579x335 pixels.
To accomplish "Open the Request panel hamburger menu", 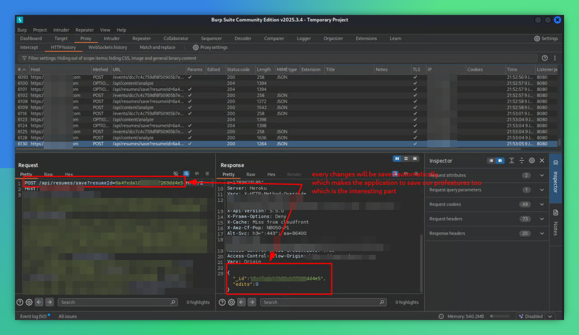I will (x=207, y=173).
